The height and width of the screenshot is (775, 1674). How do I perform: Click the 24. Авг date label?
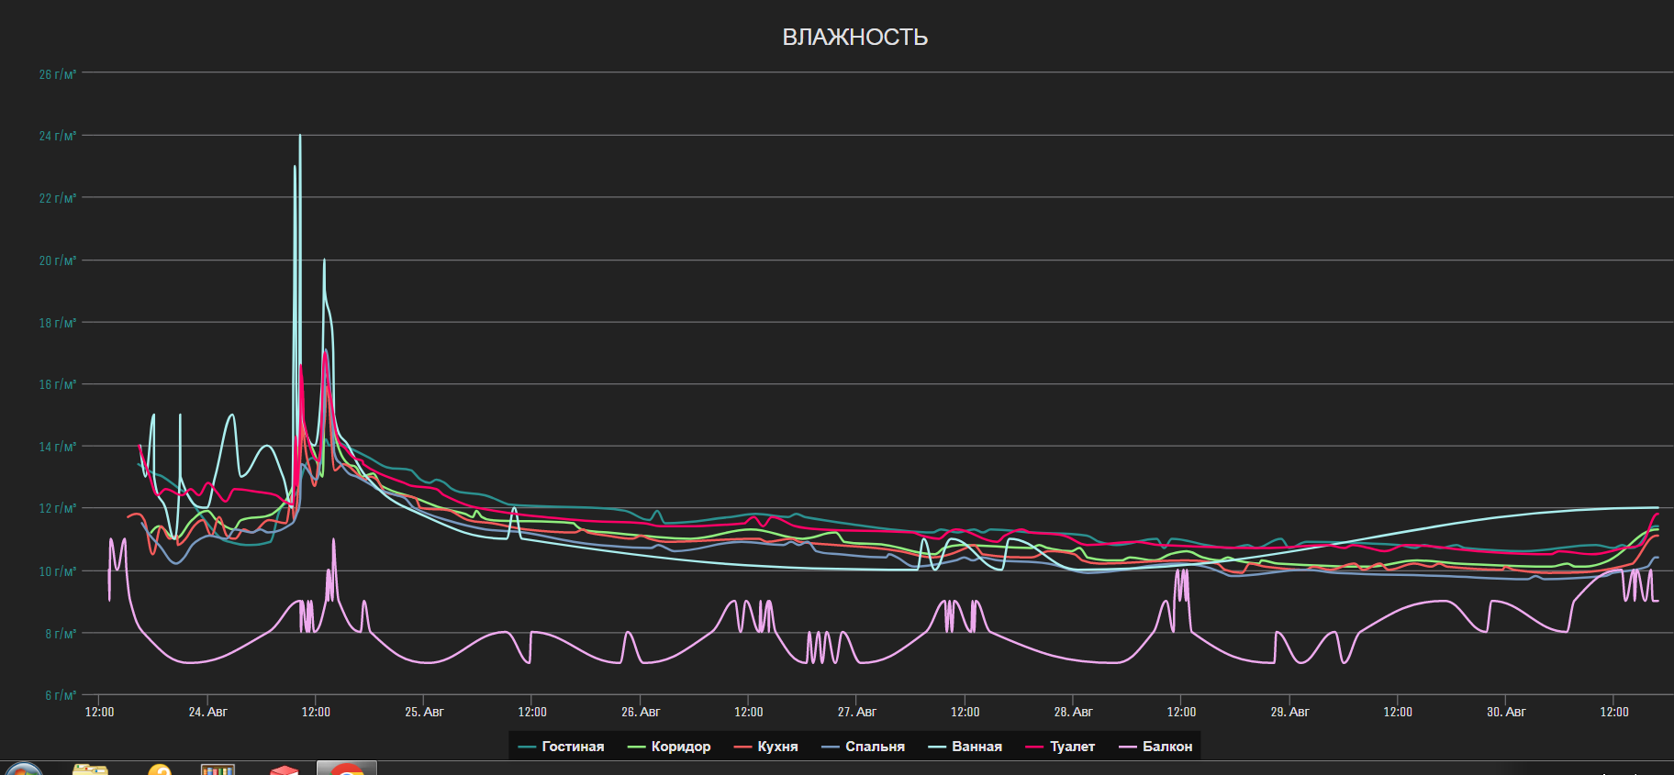pos(207,712)
